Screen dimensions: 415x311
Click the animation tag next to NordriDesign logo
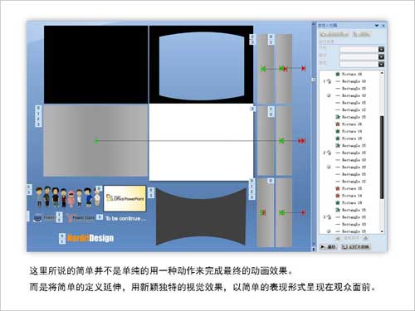62,239
